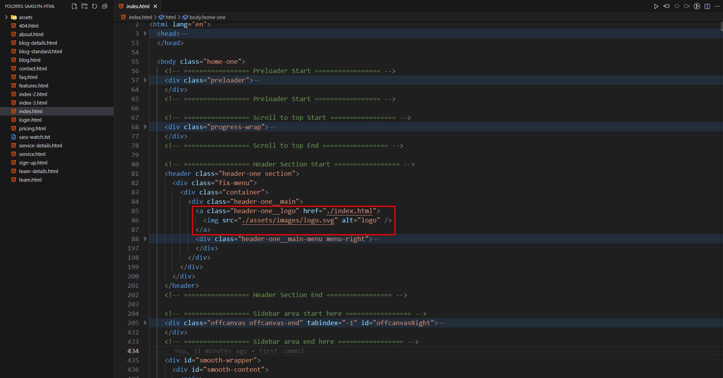Open the More Actions ellipsis menu
This screenshot has width=723, height=378.
(x=717, y=6)
